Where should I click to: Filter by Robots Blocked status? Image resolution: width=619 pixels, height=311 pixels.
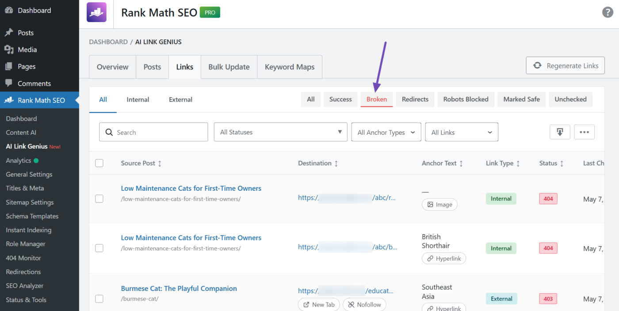(466, 99)
